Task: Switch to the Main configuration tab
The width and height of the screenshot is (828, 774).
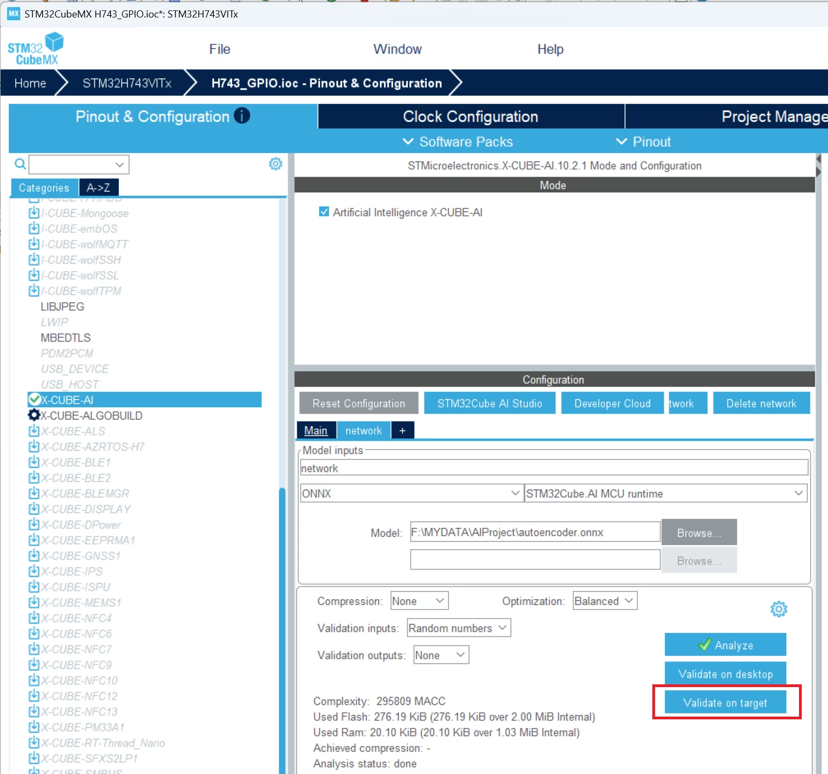Action: (x=316, y=430)
